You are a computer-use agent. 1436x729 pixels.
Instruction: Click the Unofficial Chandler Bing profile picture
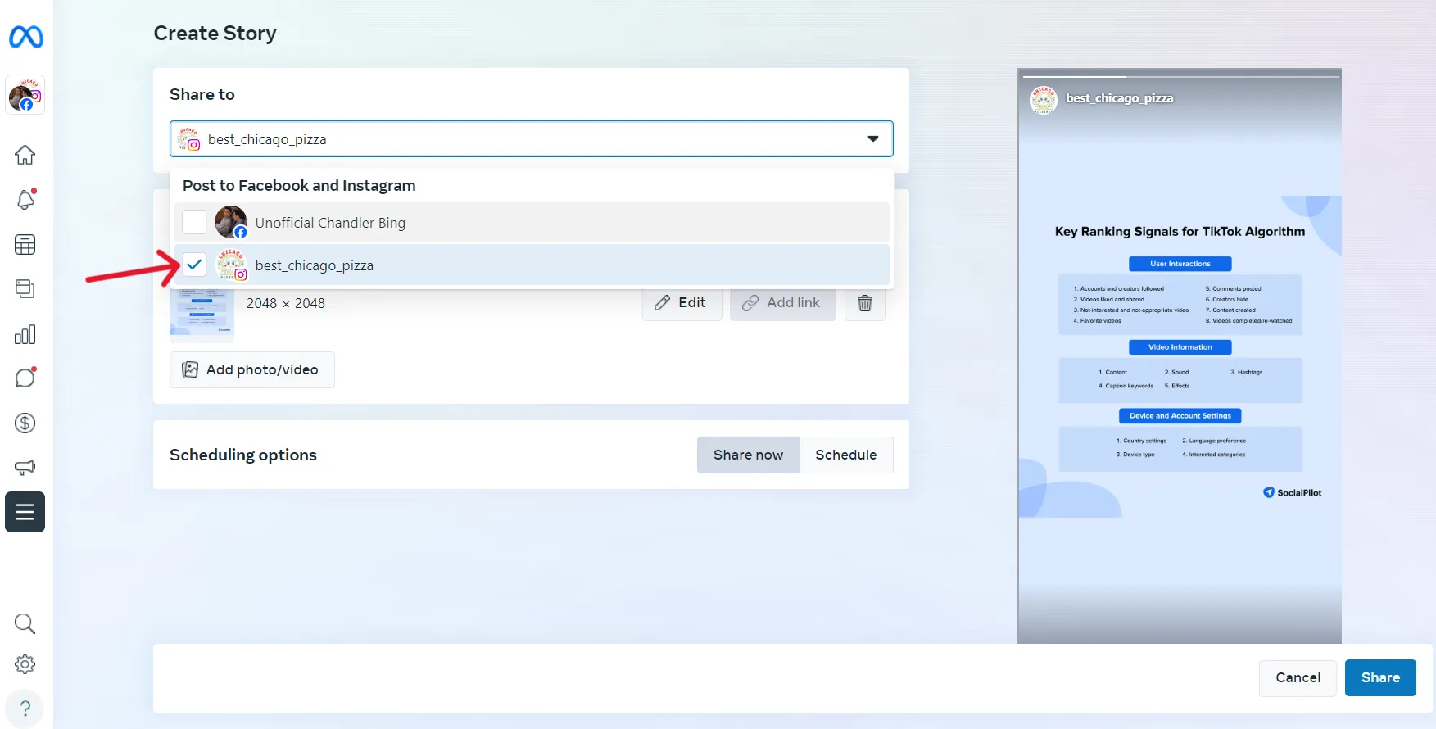point(230,222)
